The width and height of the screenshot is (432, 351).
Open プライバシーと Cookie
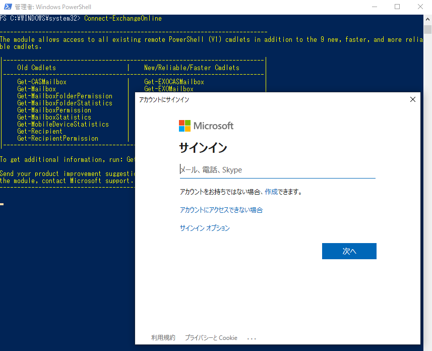[211, 338]
